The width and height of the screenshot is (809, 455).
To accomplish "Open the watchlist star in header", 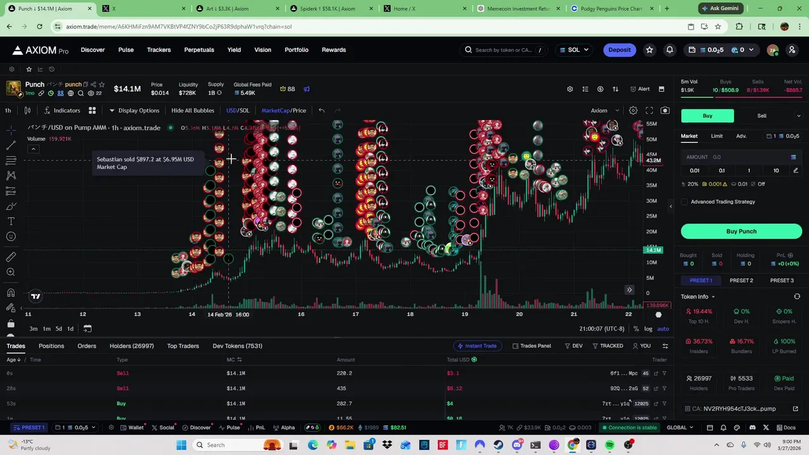I will (x=649, y=50).
